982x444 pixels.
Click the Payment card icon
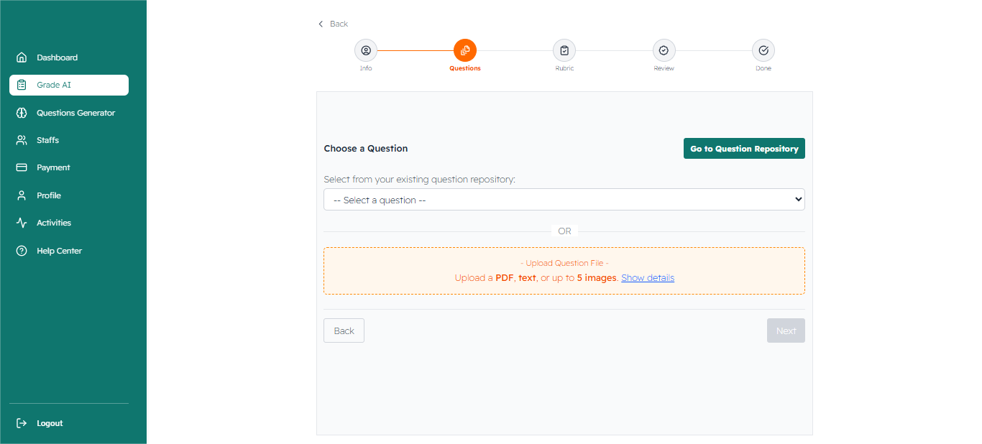(x=22, y=167)
